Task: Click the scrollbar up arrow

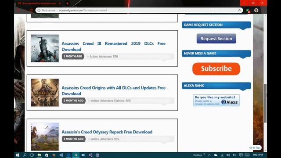Action: pos(265,16)
